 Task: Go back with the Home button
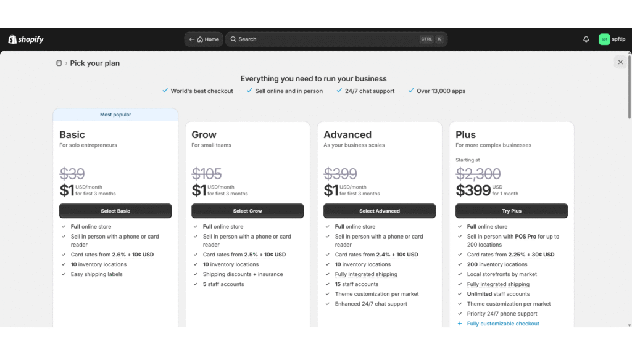click(204, 39)
